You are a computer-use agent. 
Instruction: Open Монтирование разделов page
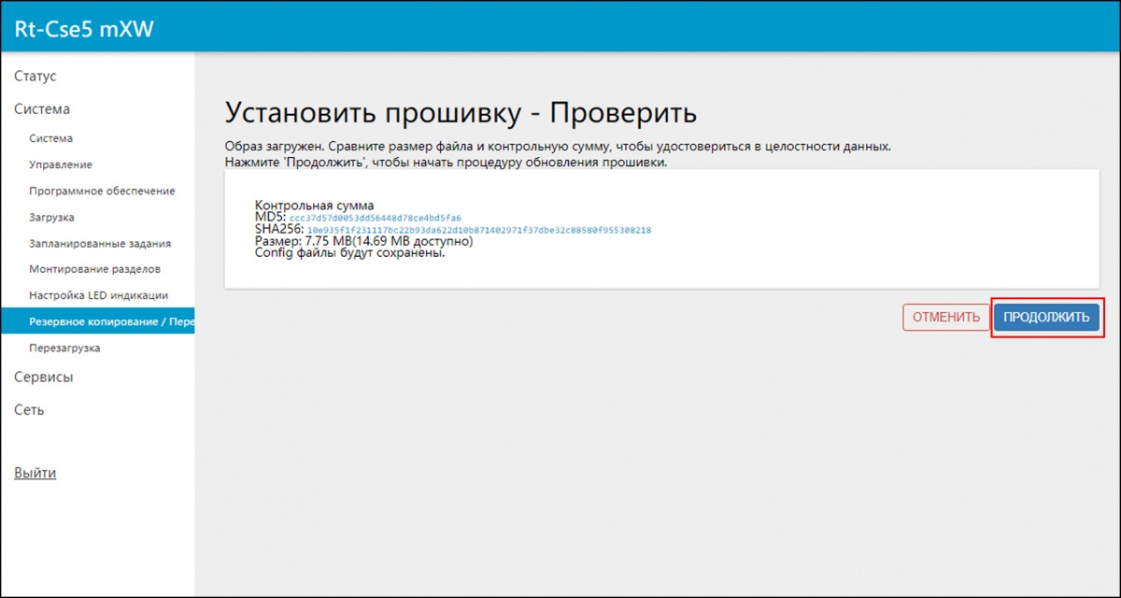(94, 269)
